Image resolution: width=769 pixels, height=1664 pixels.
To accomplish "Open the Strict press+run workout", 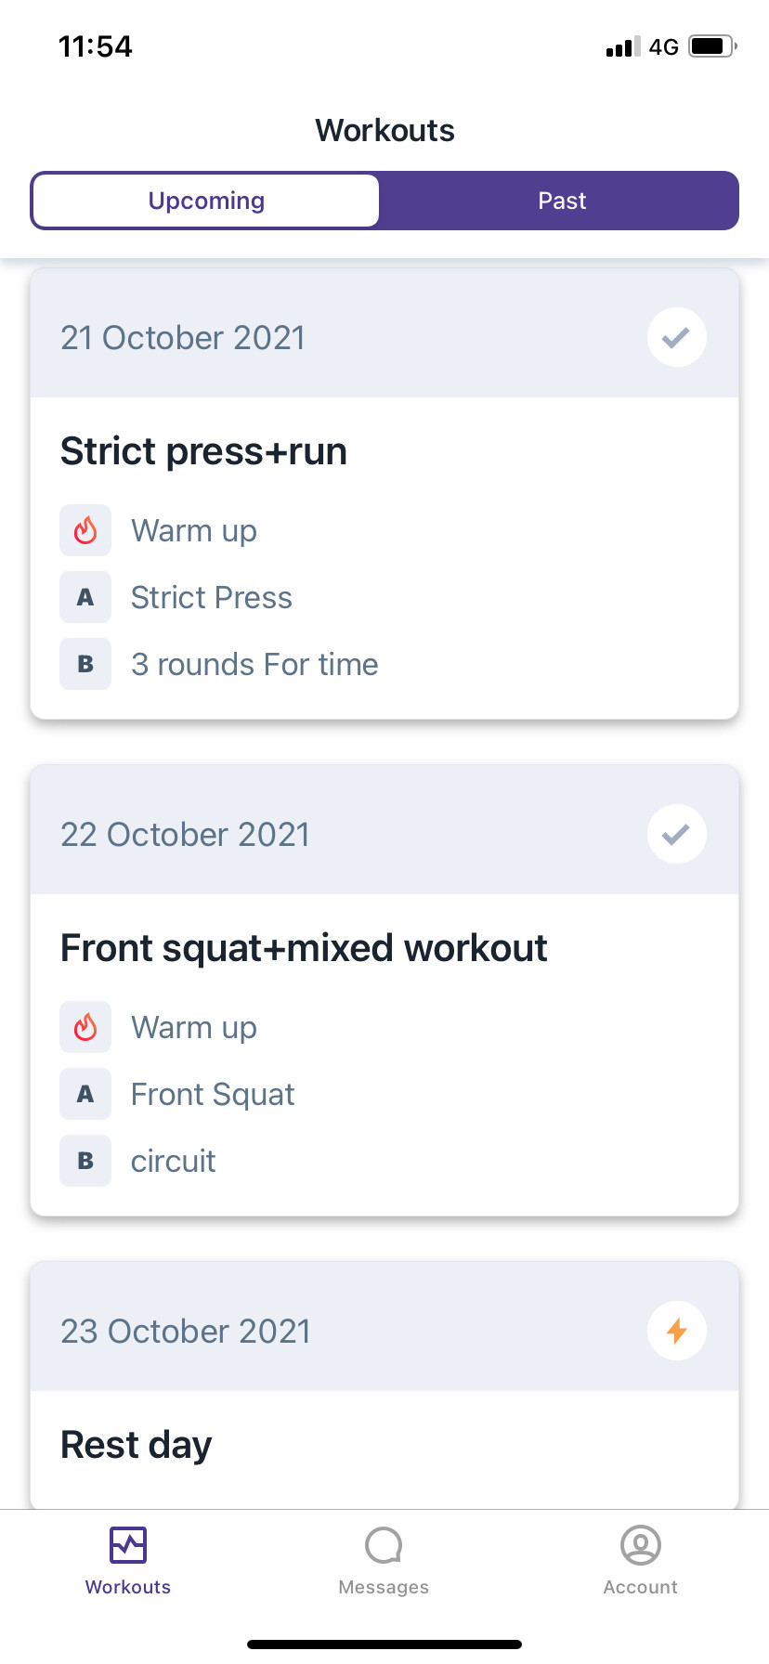I will tap(203, 451).
